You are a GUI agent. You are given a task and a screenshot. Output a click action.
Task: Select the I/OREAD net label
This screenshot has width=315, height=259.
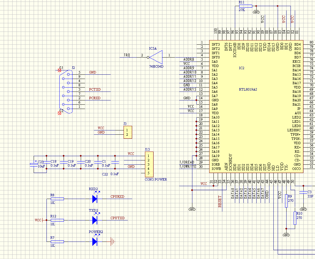(187, 162)
